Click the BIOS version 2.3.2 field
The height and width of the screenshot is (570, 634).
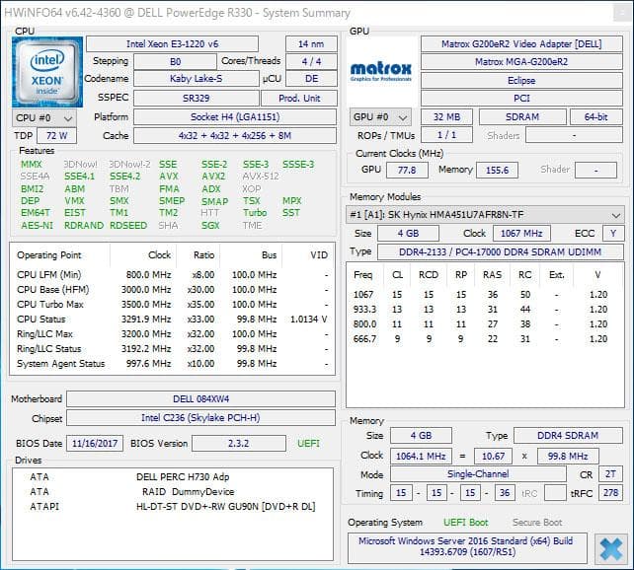pos(239,443)
